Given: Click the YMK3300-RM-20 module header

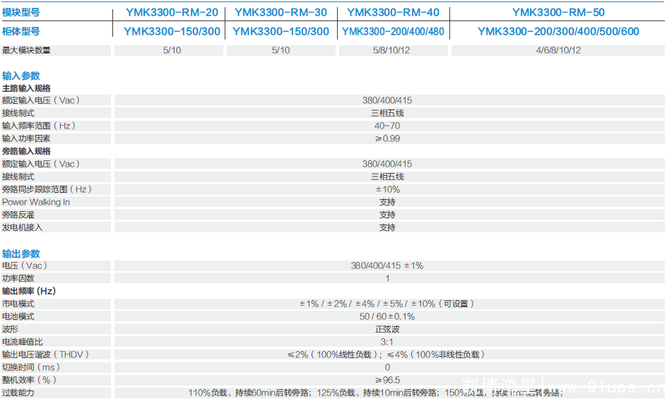Looking at the screenshot, I should [x=172, y=12].
